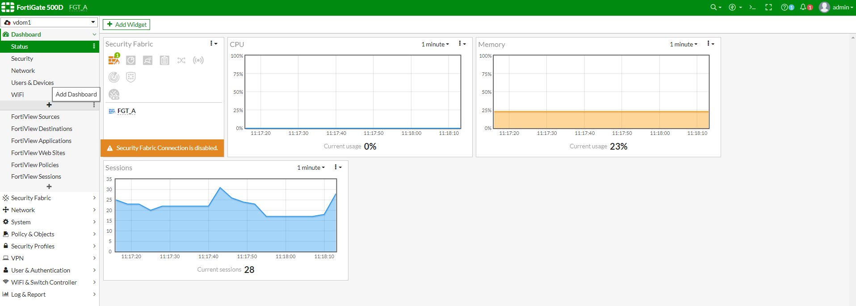Image resolution: width=856 pixels, height=306 pixels.
Task: Click the orange firewall icon in Security Fabric
Action: (x=114, y=60)
